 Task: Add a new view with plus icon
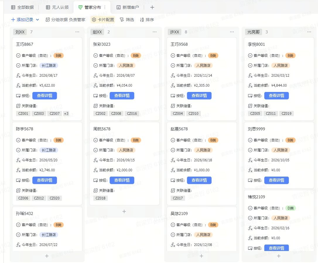(x=152, y=7)
